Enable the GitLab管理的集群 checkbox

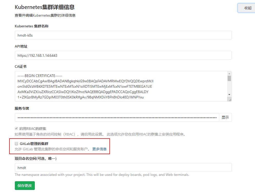[x=16, y=144]
